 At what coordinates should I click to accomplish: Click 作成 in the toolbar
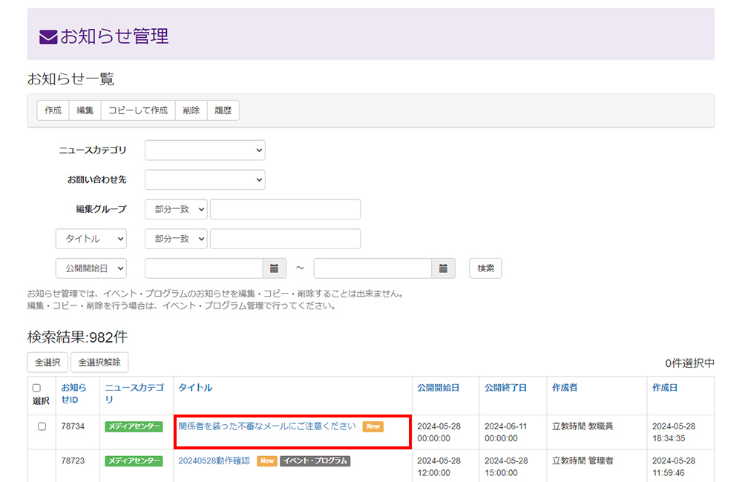point(53,110)
